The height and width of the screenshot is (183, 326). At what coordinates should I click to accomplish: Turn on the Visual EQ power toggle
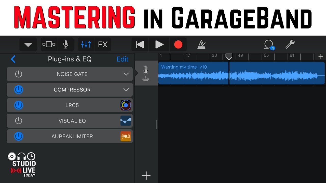(19, 121)
